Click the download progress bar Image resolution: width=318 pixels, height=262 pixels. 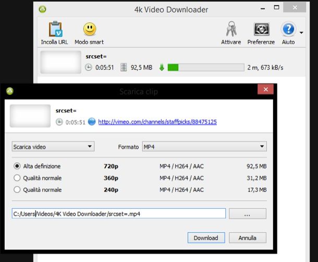[206, 67]
